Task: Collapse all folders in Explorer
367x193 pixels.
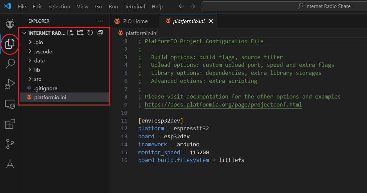Action: (100, 33)
